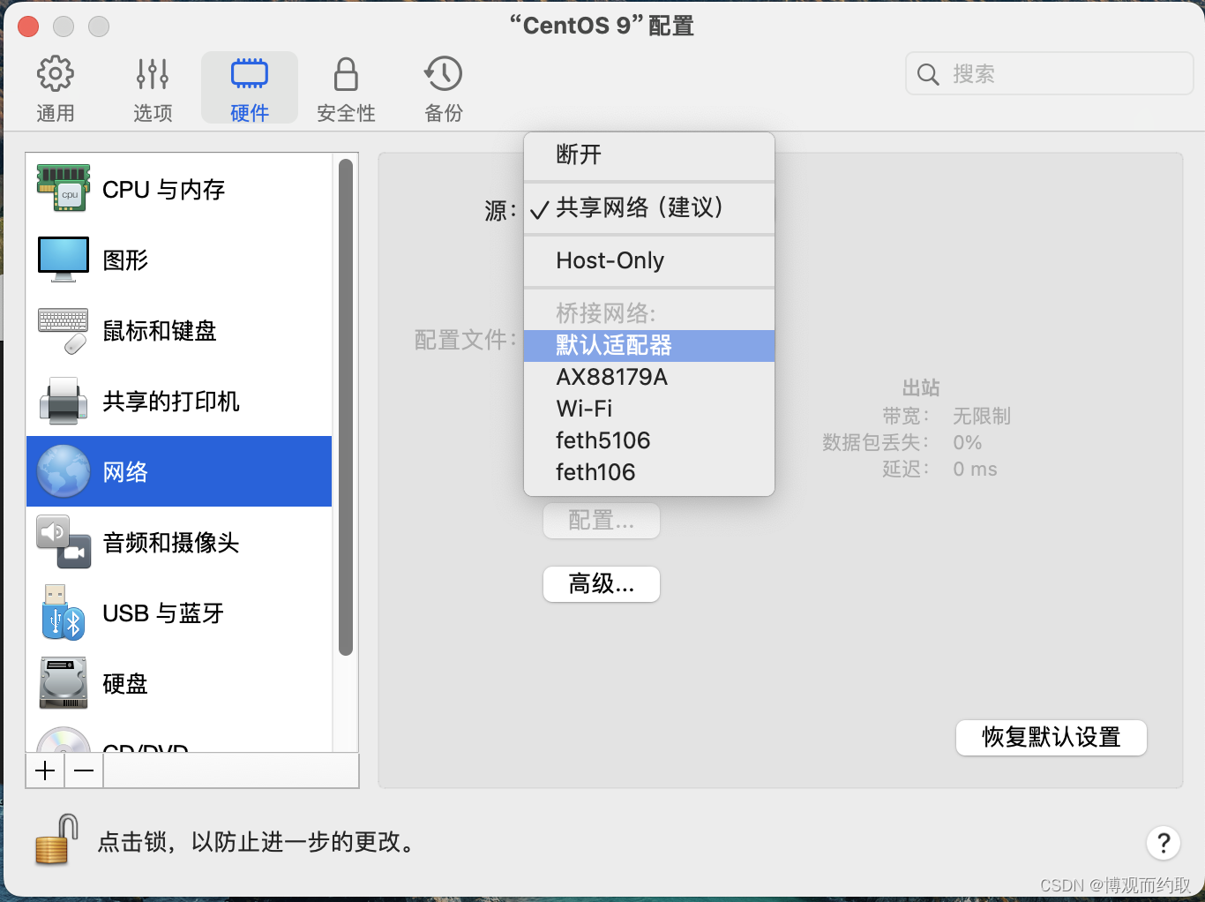Select feth5106 bridged interface
Screen dimensions: 1205x902
(x=649, y=440)
